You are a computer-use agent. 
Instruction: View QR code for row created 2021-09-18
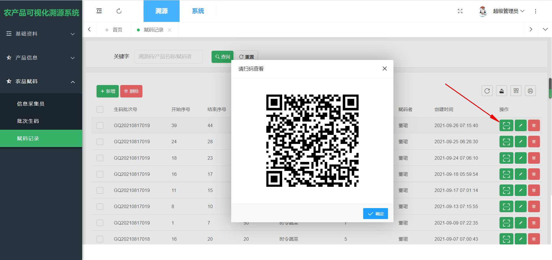506,174
